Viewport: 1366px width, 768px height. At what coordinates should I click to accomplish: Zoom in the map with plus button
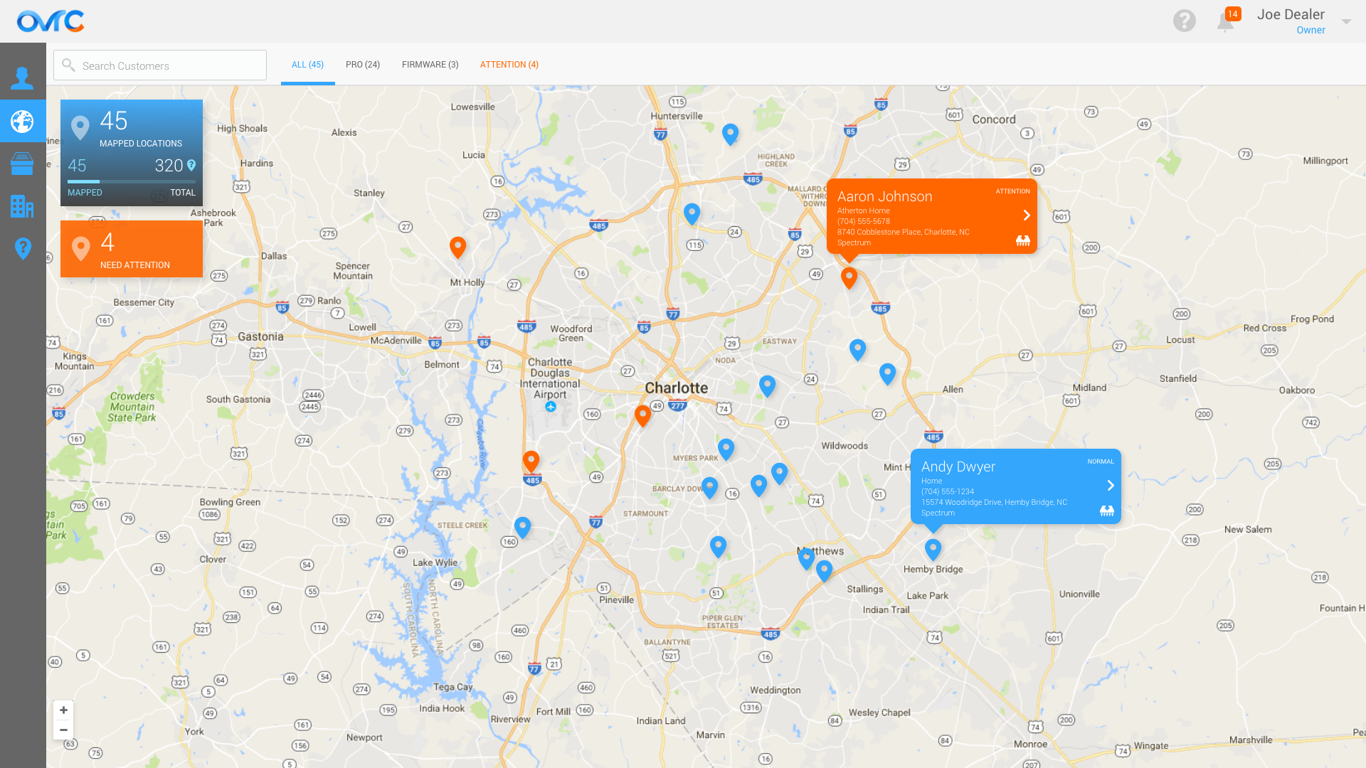(x=63, y=710)
